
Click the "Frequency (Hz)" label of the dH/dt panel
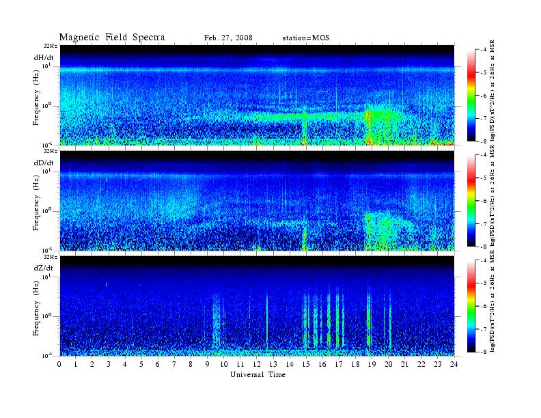(36, 98)
